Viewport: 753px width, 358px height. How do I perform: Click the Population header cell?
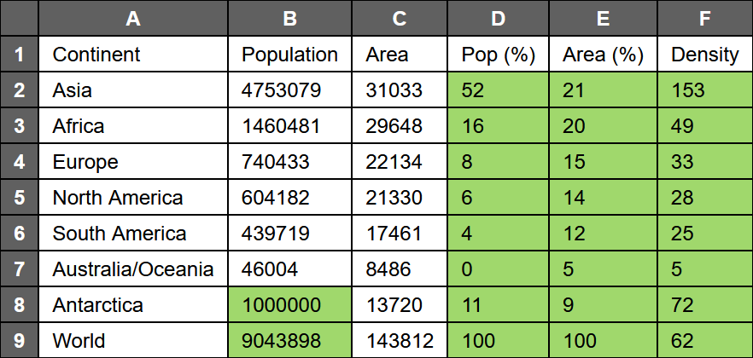(x=289, y=55)
